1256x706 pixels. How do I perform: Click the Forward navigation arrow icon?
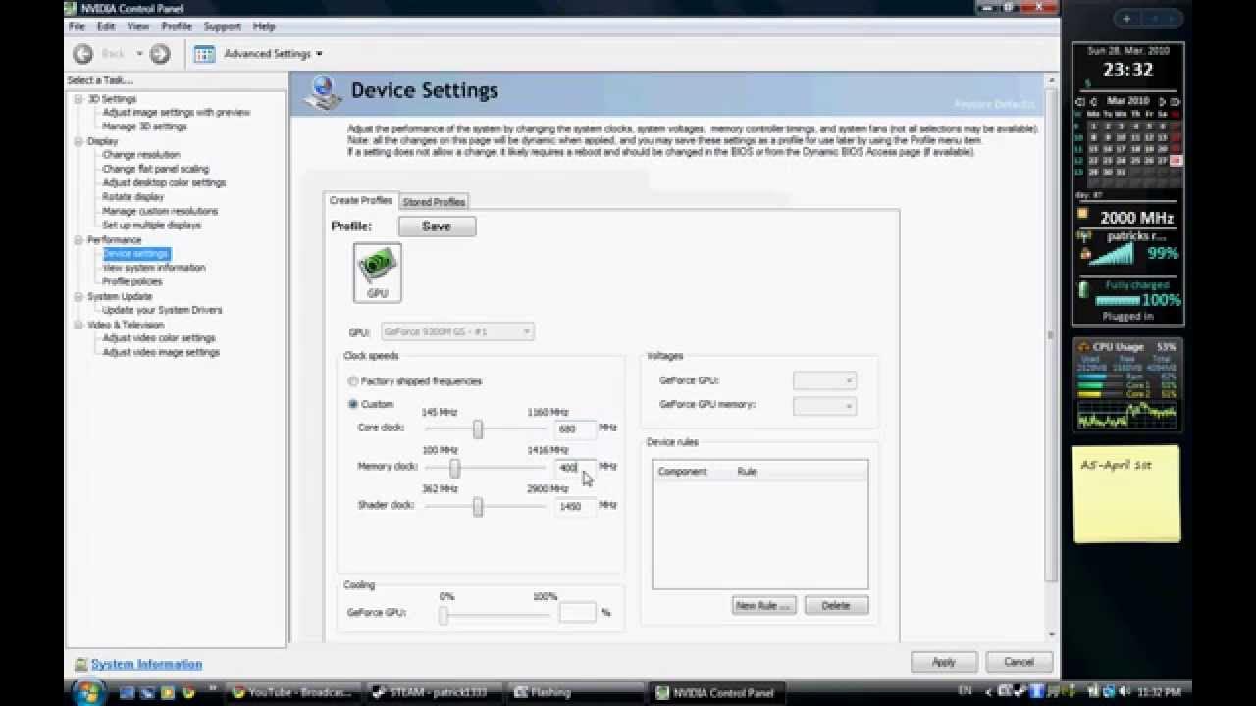pyautogui.click(x=160, y=54)
